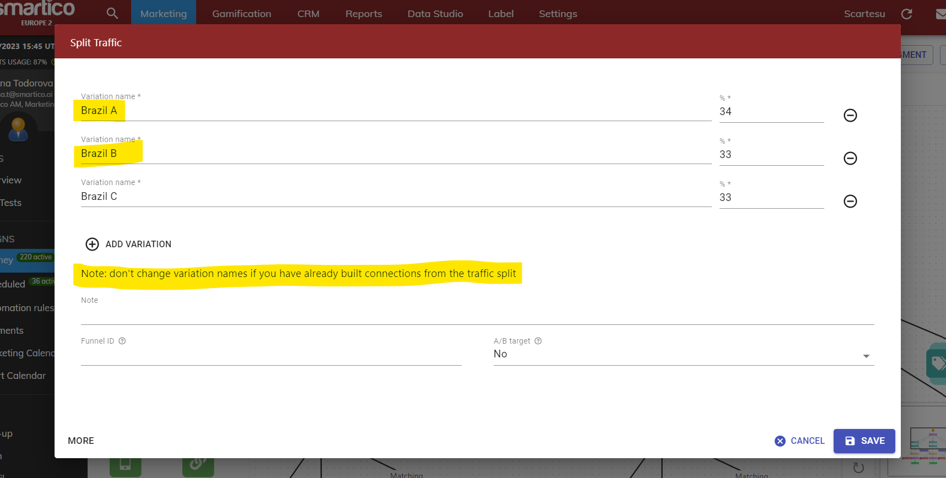Remove the Brazil C variation
The width and height of the screenshot is (946, 478).
[x=850, y=202]
